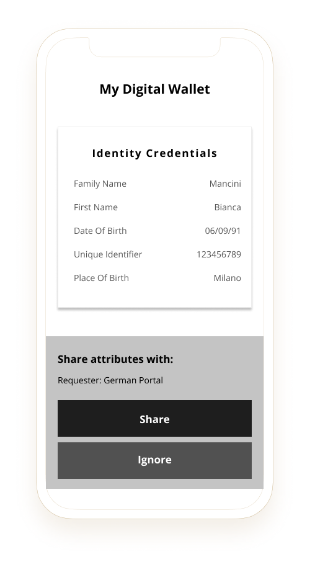The width and height of the screenshot is (315, 567).
Task: Select the Date Of Birth label
Action: pos(100,231)
